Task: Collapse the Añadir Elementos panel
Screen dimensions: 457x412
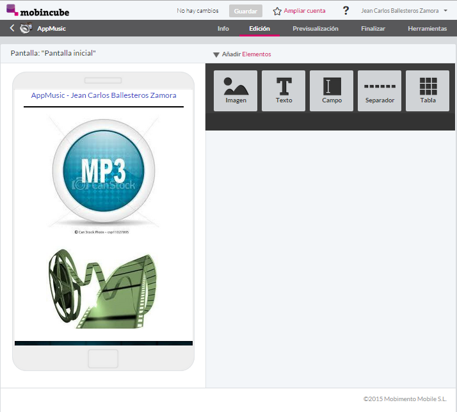Action: pos(216,54)
